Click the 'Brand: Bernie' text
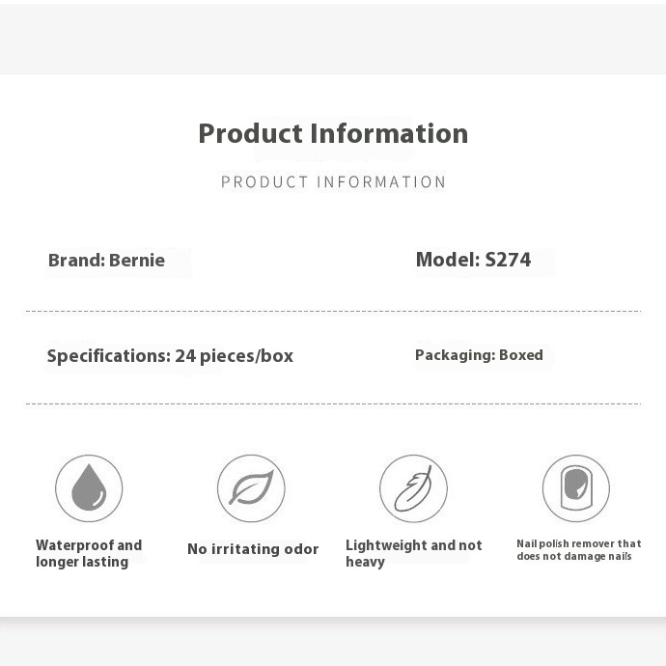The width and height of the screenshot is (666, 666). [x=106, y=260]
